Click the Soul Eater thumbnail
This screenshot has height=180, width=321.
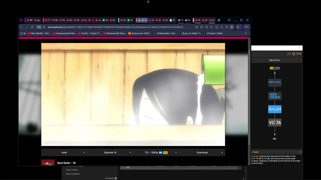[48, 162]
